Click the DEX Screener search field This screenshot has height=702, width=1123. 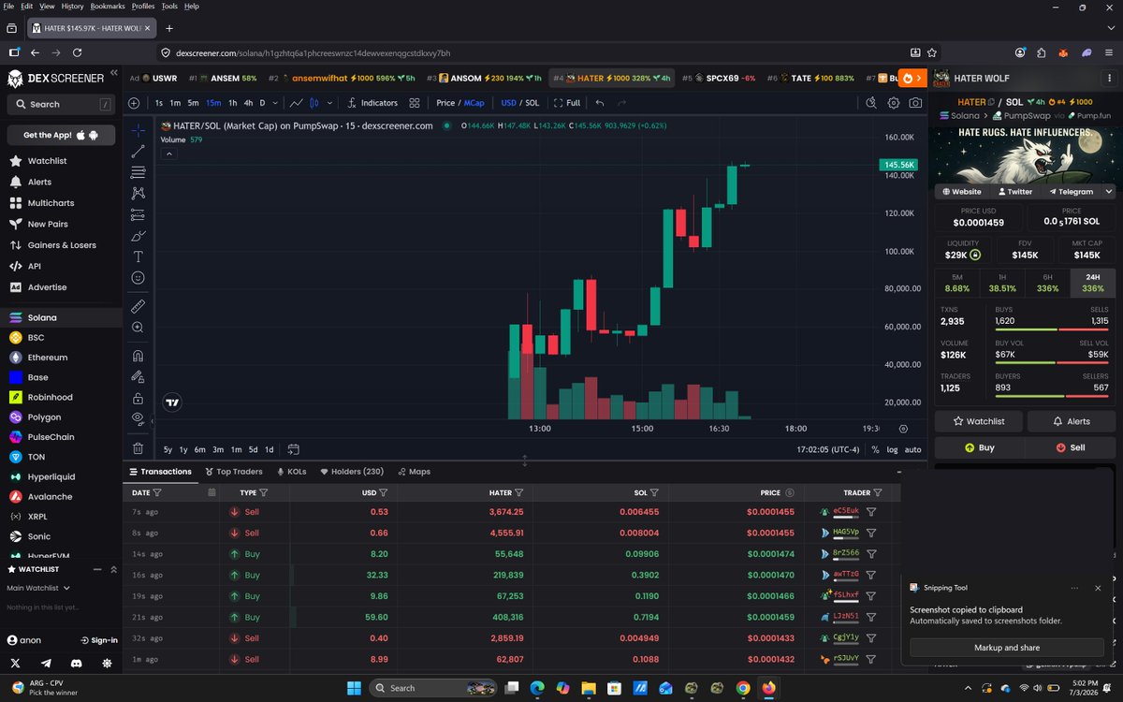coord(61,104)
